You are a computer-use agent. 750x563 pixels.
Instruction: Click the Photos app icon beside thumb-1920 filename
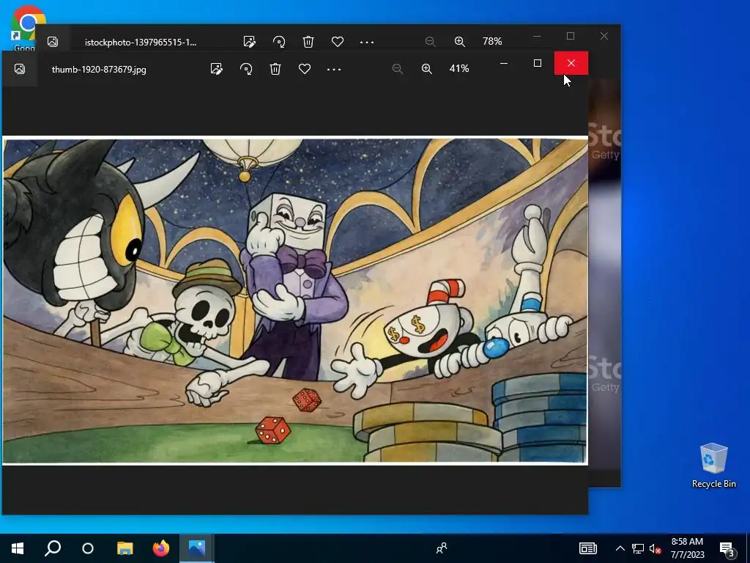click(x=20, y=69)
